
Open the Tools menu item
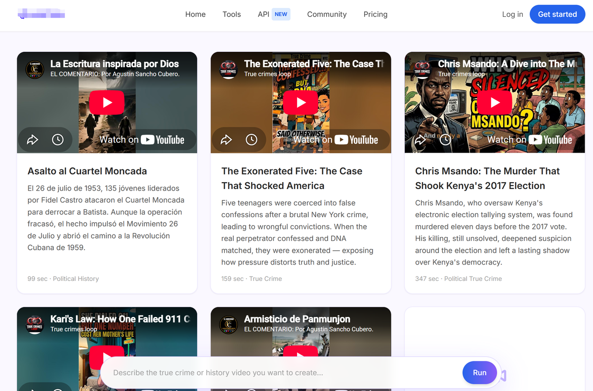232,14
